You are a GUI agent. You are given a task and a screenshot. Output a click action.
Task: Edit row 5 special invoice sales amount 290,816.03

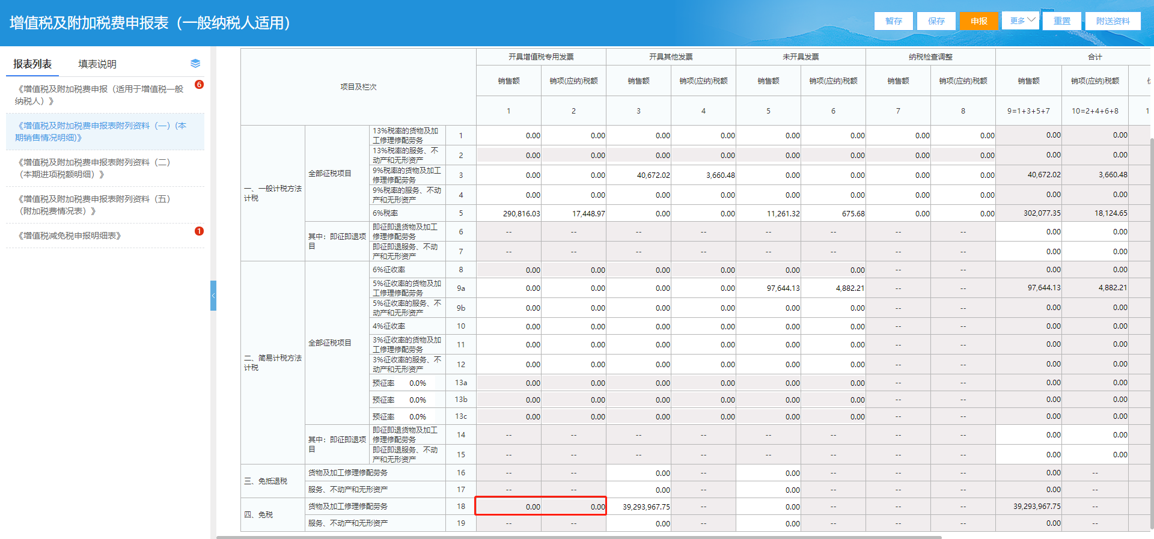[x=509, y=213]
